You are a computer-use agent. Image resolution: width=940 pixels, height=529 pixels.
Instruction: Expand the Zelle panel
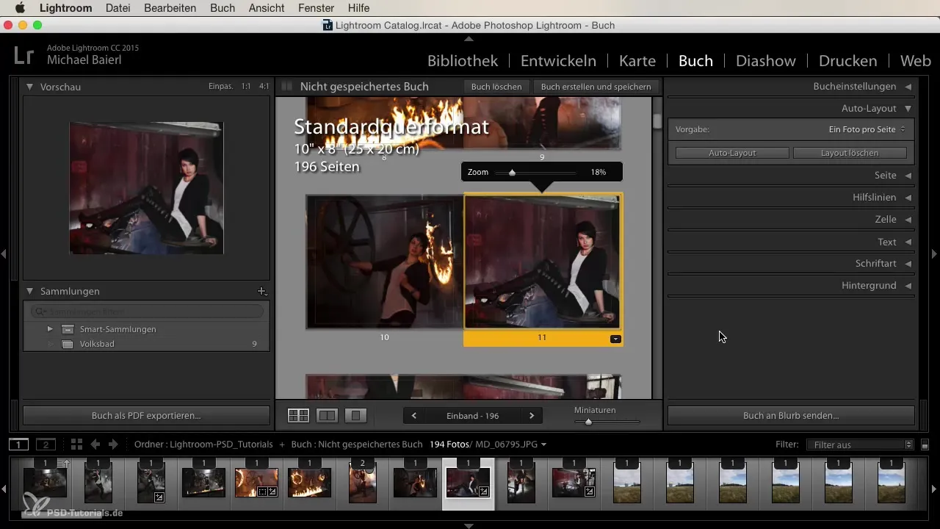pos(908,220)
